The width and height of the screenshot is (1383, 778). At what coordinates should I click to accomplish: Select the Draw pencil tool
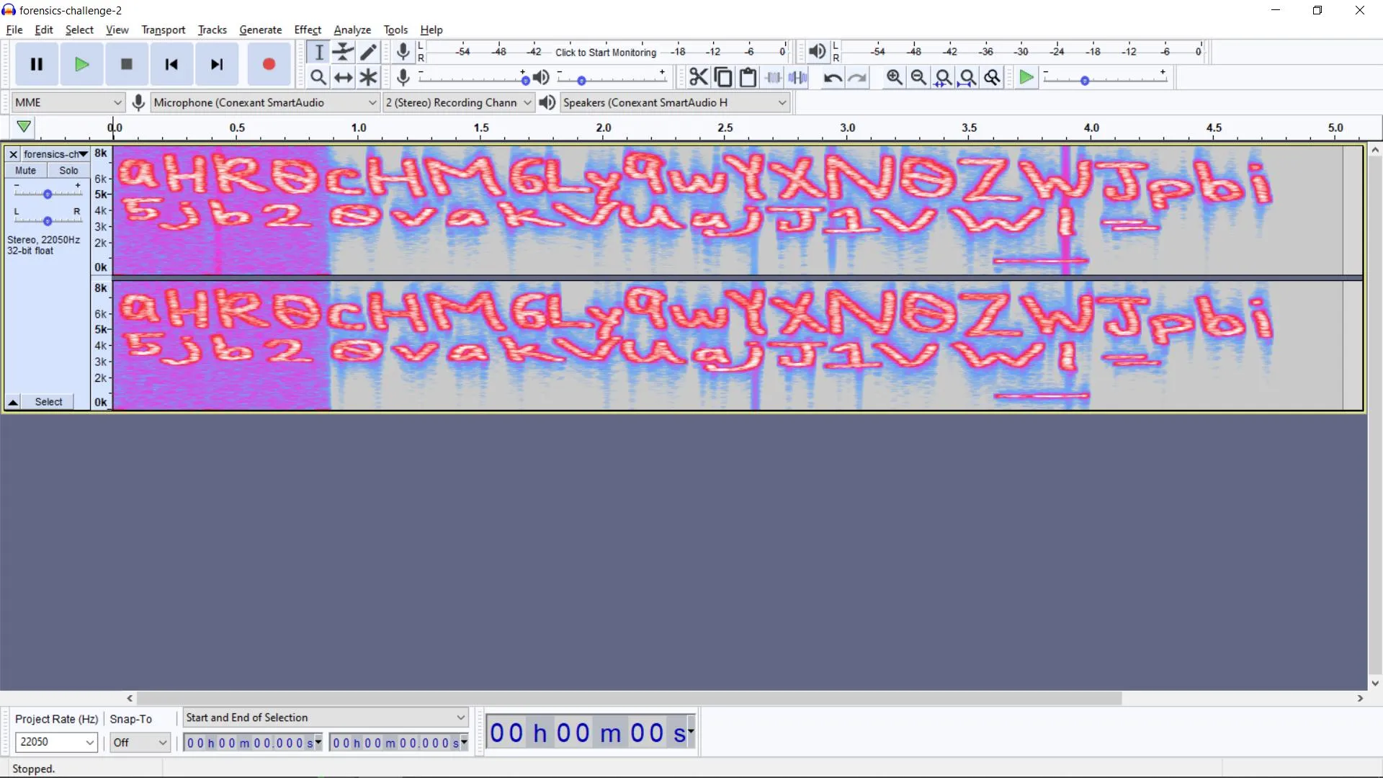click(x=369, y=52)
